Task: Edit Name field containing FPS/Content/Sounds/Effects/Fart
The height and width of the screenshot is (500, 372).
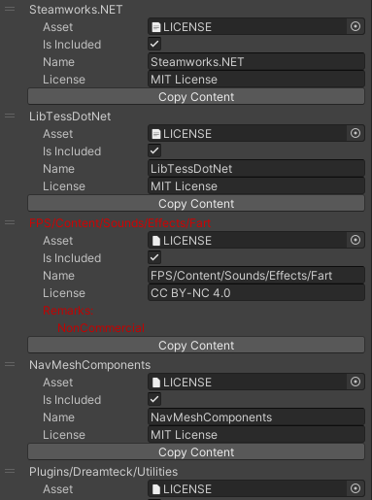Action: (256, 276)
